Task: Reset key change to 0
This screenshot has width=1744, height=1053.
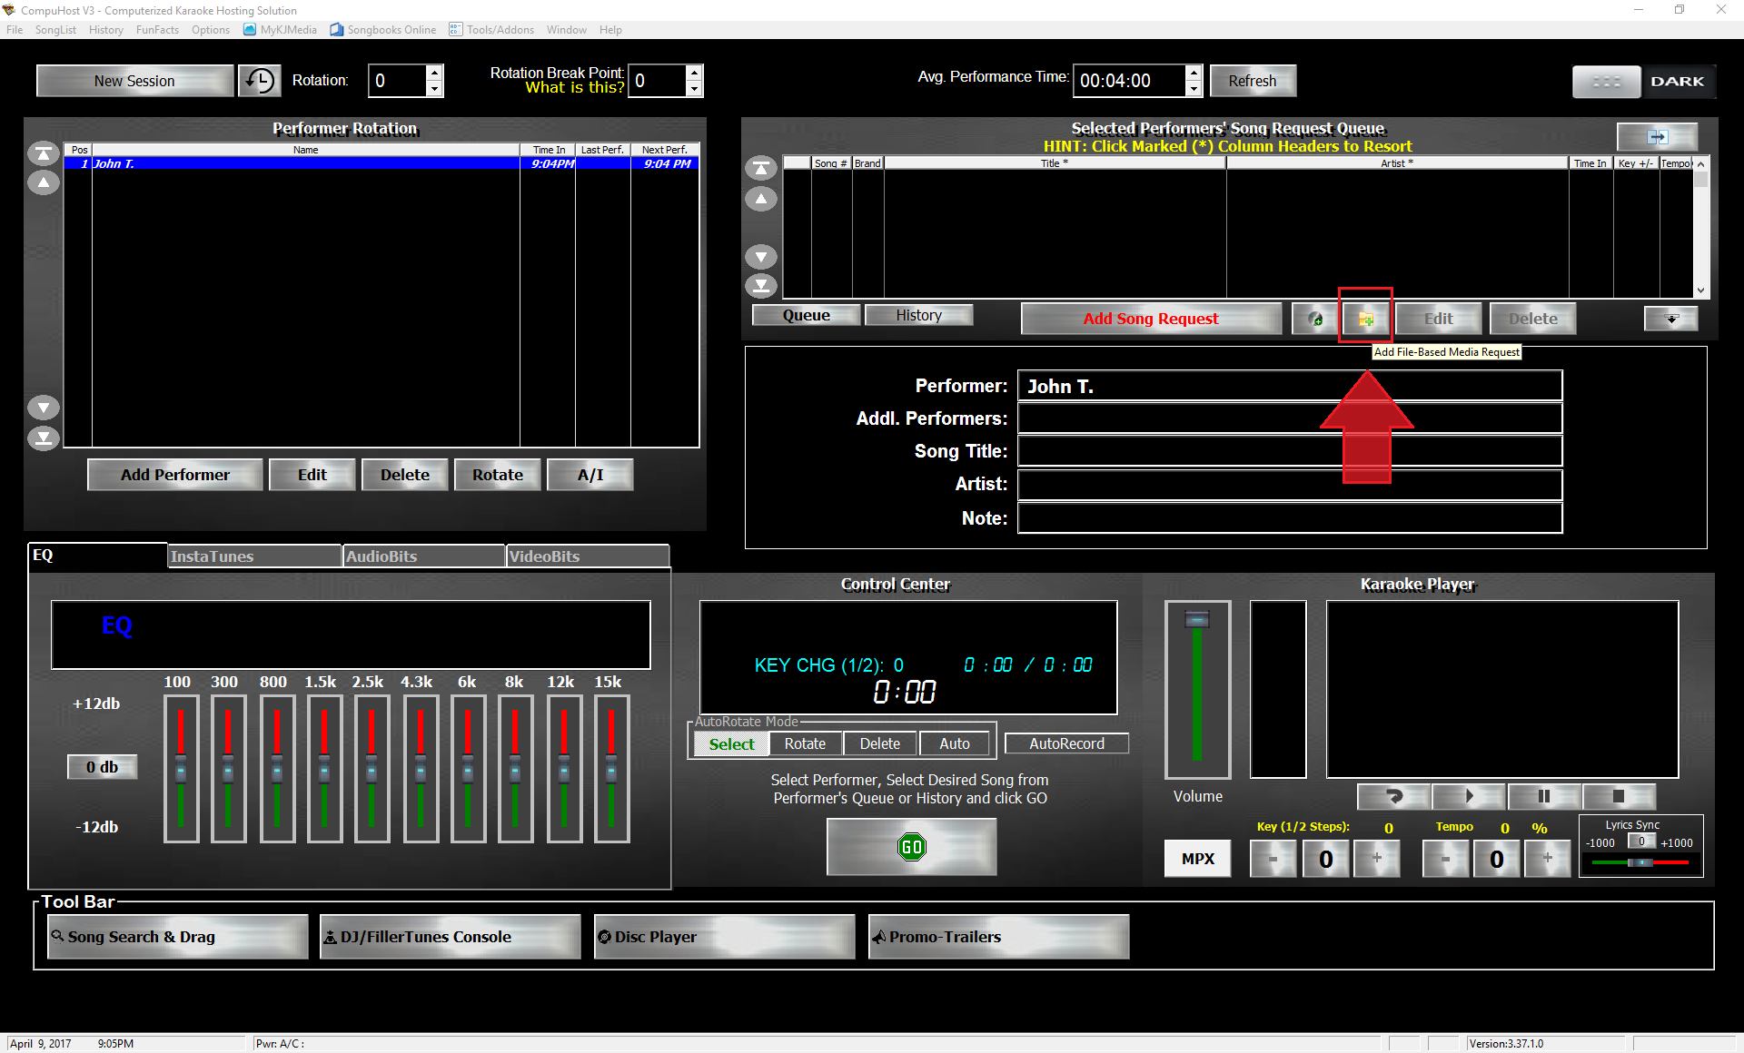Action: coord(1325,859)
